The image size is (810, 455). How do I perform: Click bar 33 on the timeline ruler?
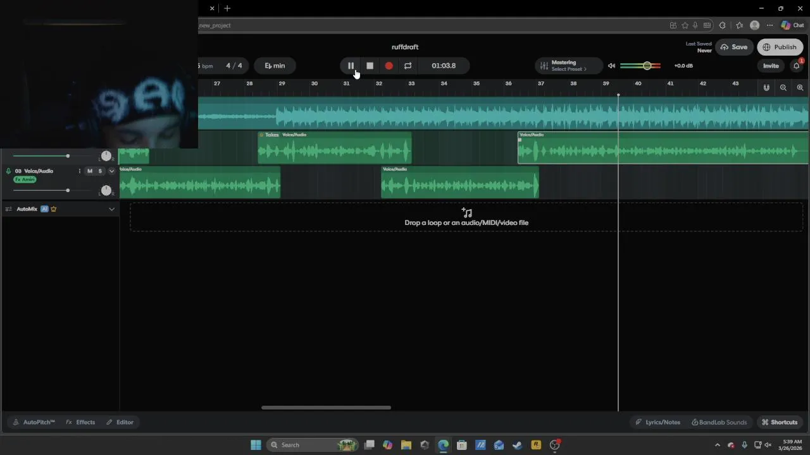point(411,83)
